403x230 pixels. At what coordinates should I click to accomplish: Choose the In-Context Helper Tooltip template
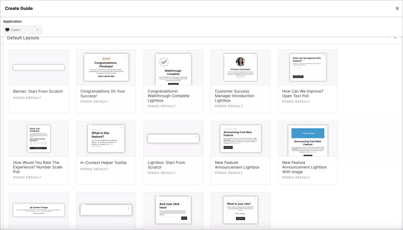tap(106, 139)
